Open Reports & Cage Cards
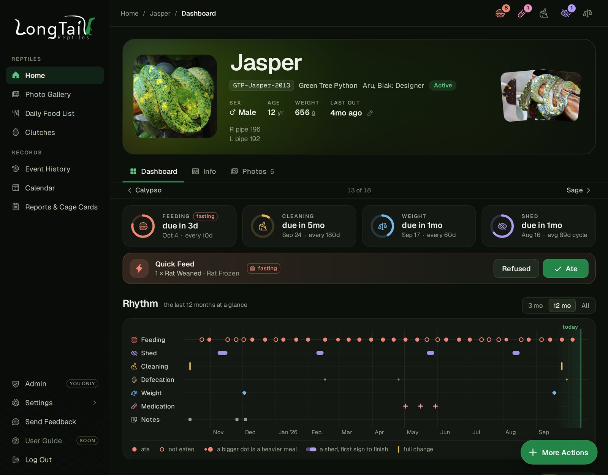The width and height of the screenshot is (608, 475). coord(55,207)
